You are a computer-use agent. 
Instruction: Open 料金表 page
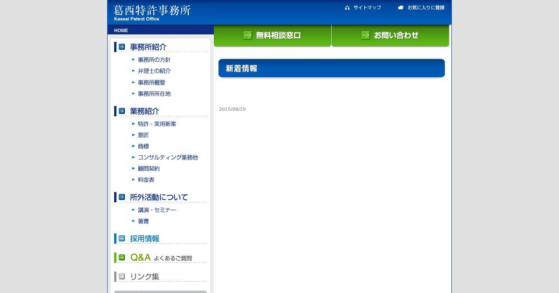coord(146,180)
